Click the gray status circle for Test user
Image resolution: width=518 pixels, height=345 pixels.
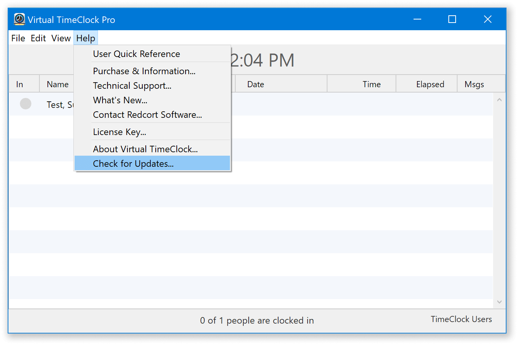[x=26, y=104]
